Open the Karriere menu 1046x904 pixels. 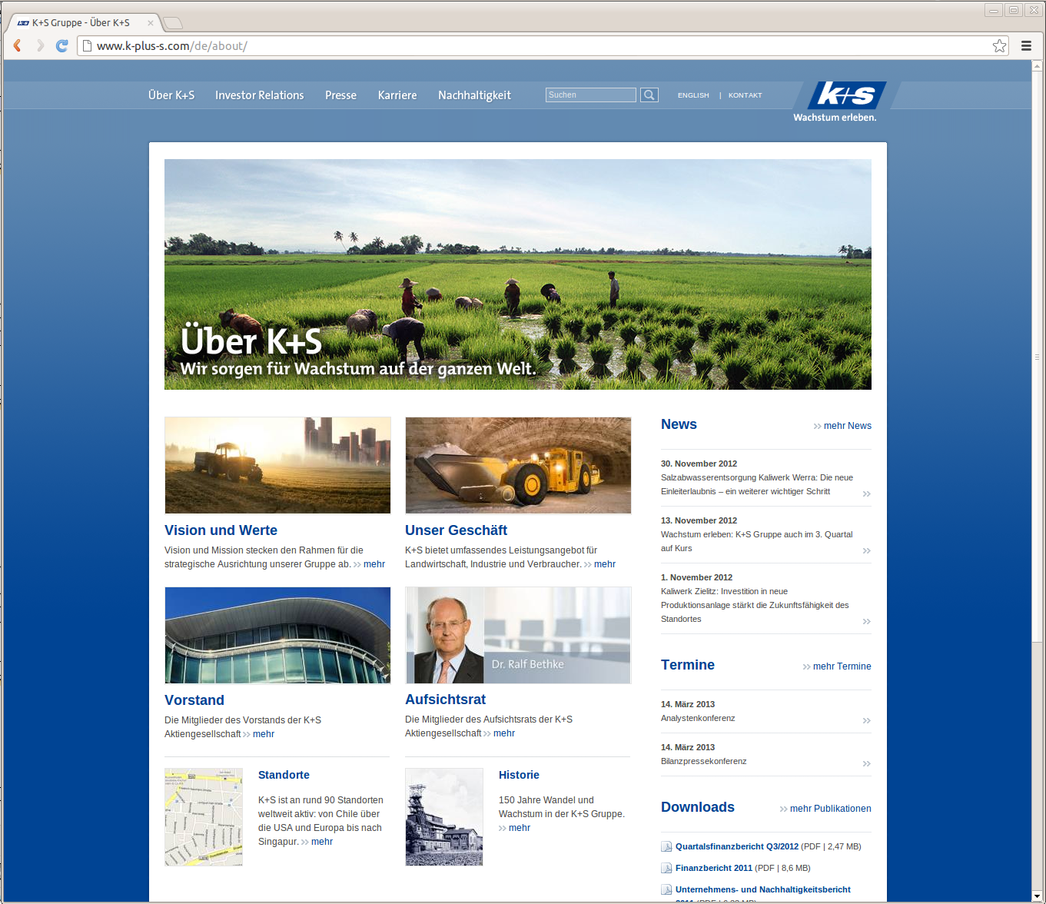[397, 95]
